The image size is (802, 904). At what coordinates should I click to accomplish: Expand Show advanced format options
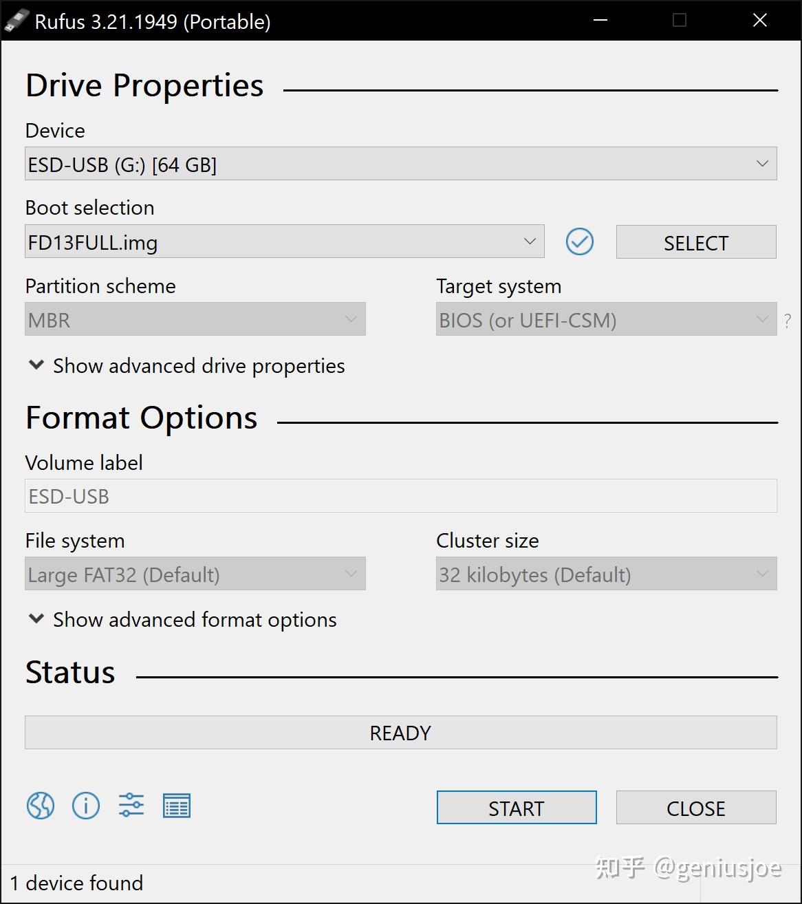coord(182,620)
